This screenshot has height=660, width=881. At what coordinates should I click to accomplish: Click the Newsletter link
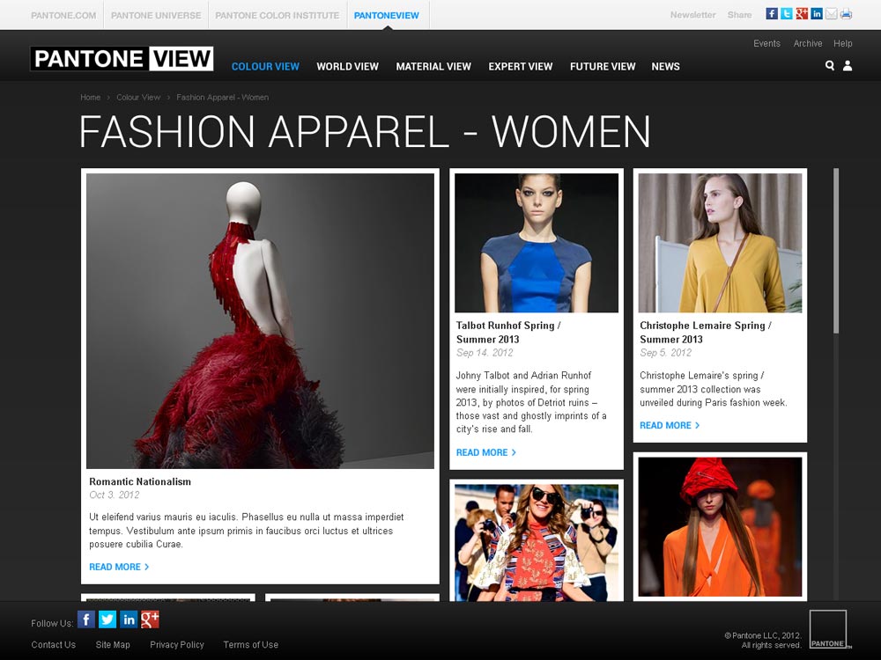point(692,15)
